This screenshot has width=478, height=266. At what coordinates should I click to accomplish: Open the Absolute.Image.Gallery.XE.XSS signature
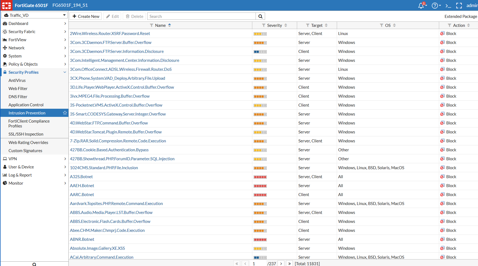(x=98, y=248)
